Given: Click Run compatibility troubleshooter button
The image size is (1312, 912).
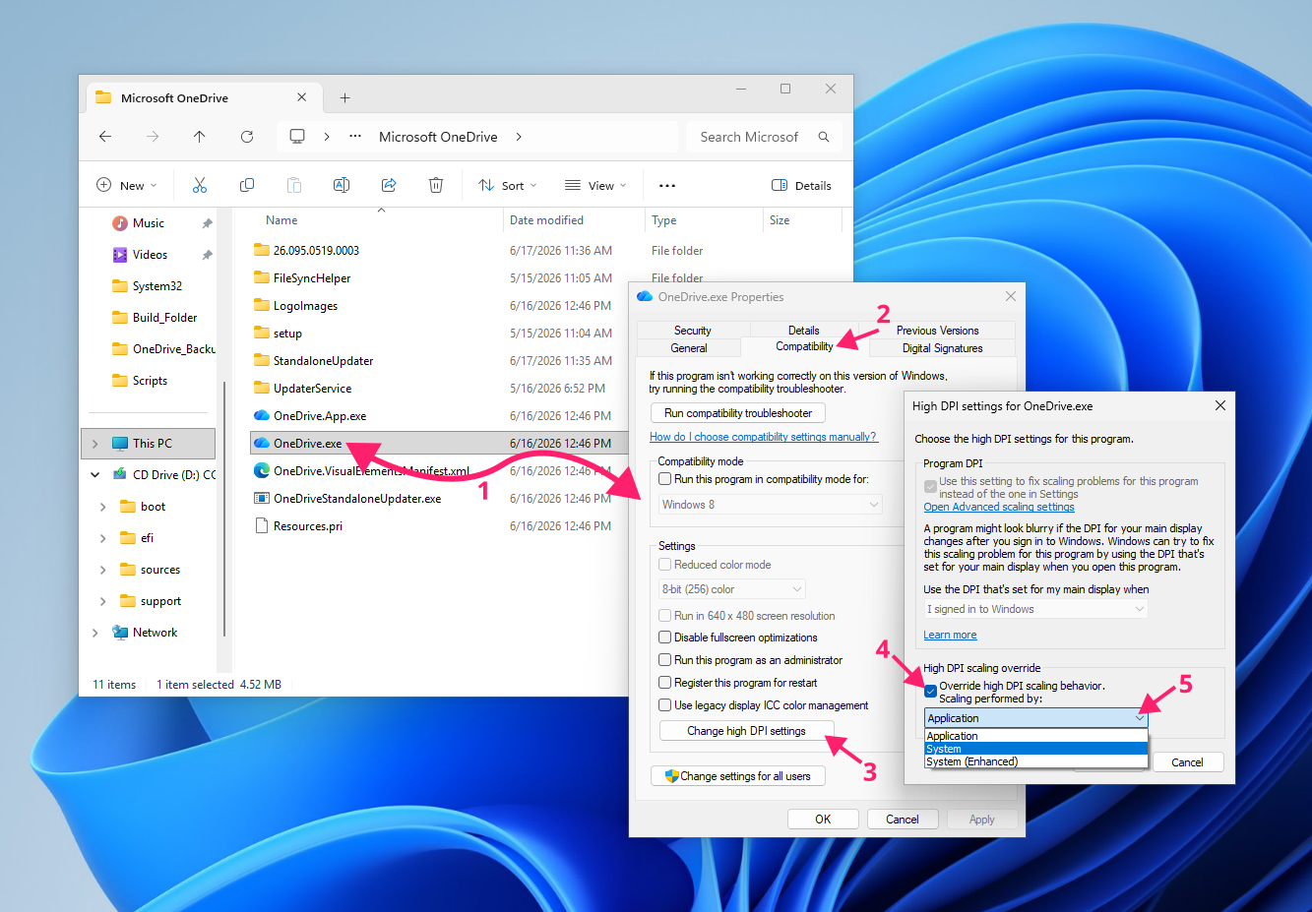Looking at the screenshot, I should (x=738, y=413).
